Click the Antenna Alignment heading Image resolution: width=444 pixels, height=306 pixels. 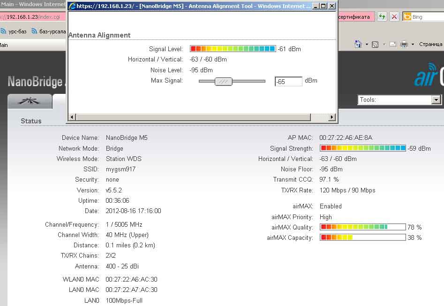pos(99,35)
